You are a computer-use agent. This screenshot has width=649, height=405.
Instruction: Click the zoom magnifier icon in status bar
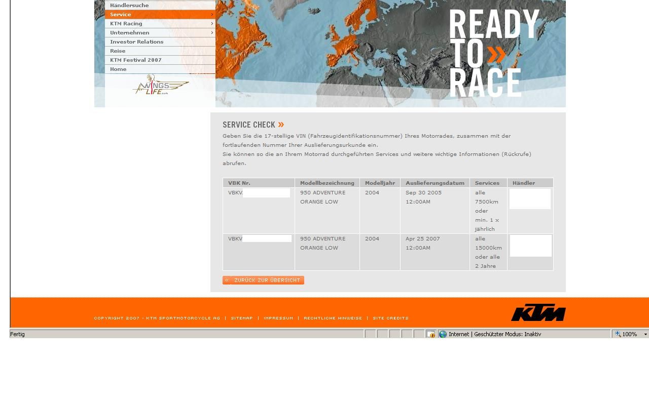[618, 334]
